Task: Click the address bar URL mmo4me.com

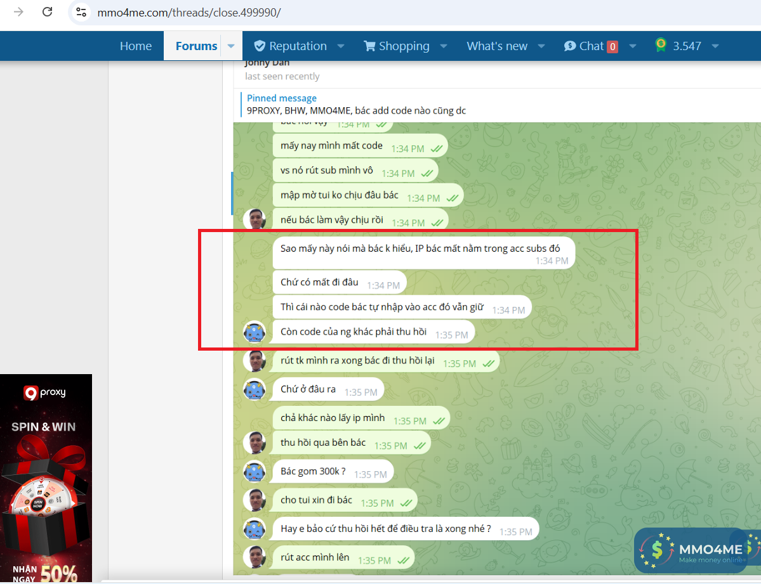Action: 189,13
